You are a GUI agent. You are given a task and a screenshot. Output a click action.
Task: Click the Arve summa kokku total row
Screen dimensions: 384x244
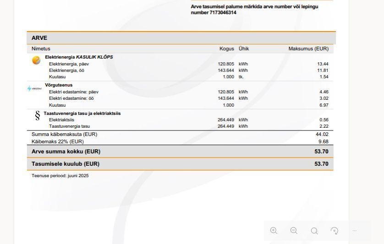click(180, 152)
